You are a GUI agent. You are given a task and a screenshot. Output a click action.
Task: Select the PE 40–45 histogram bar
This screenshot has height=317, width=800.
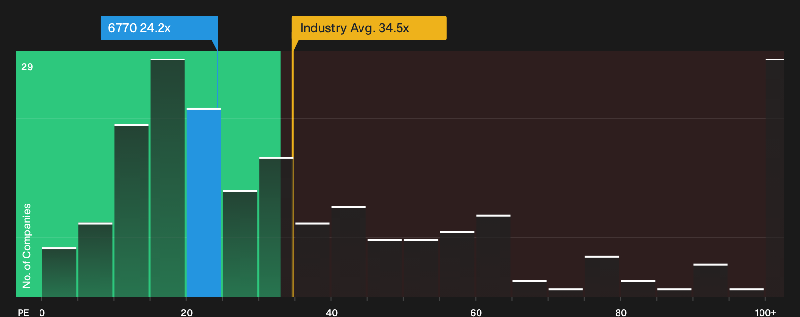click(348, 252)
